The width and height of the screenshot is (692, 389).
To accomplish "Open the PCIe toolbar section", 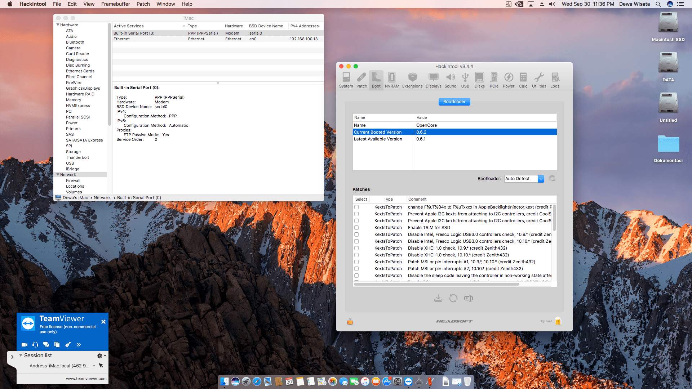I will click(494, 80).
